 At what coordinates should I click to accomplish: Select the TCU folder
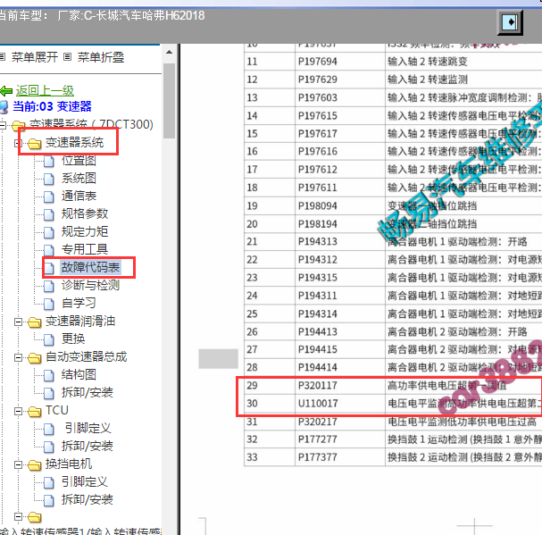pos(57,411)
